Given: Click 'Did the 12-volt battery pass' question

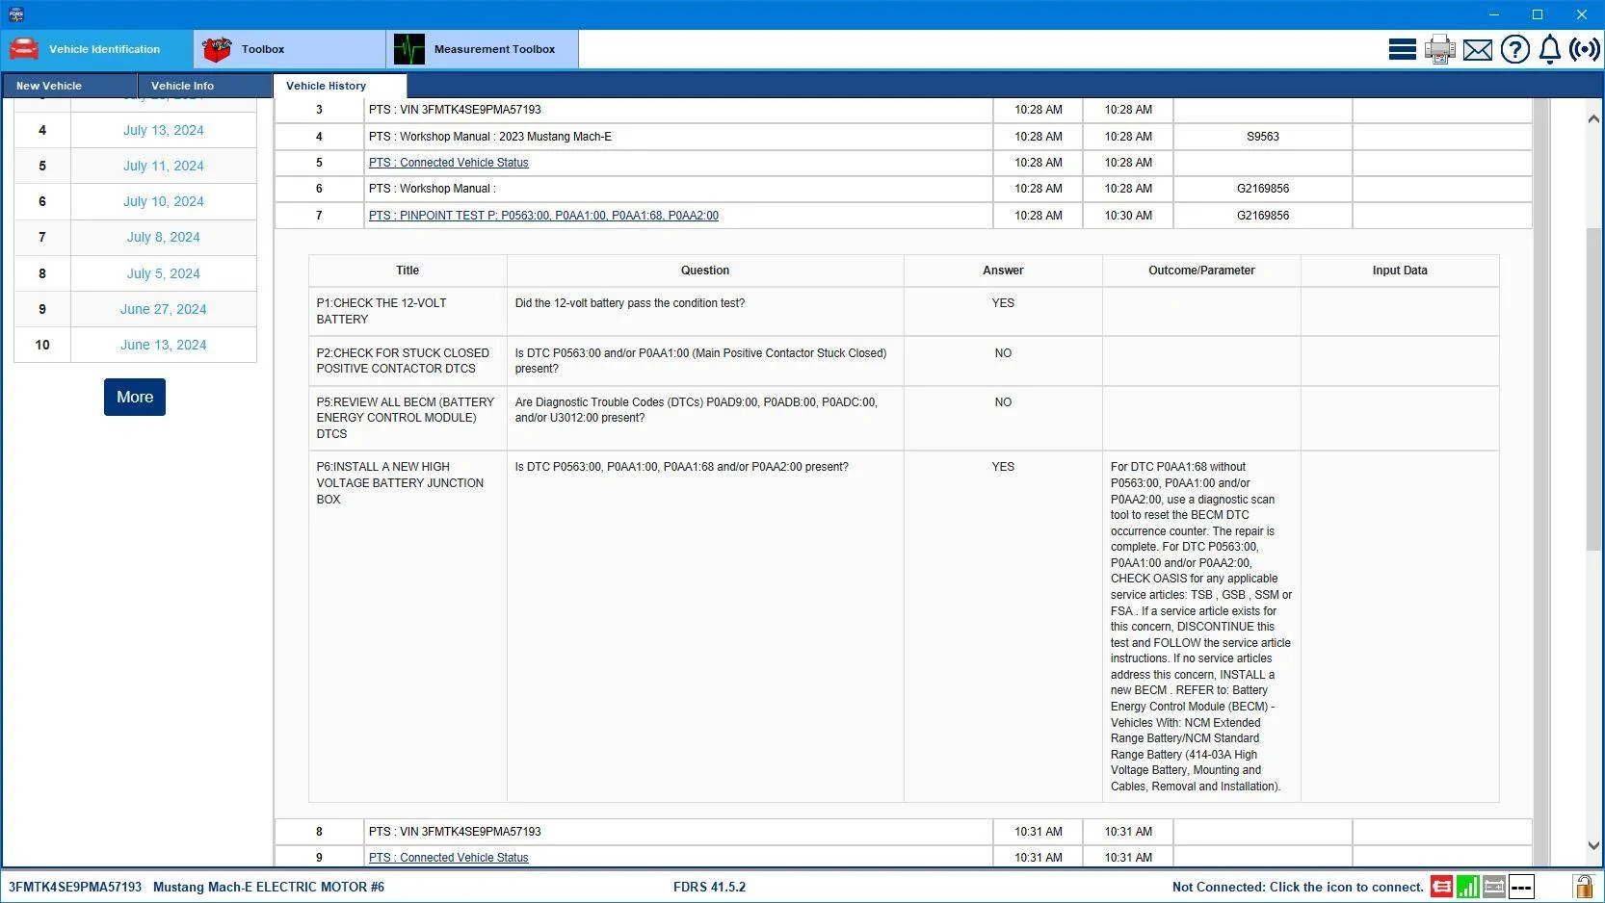Looking at the screenshot, I should [x=630, y=303].
